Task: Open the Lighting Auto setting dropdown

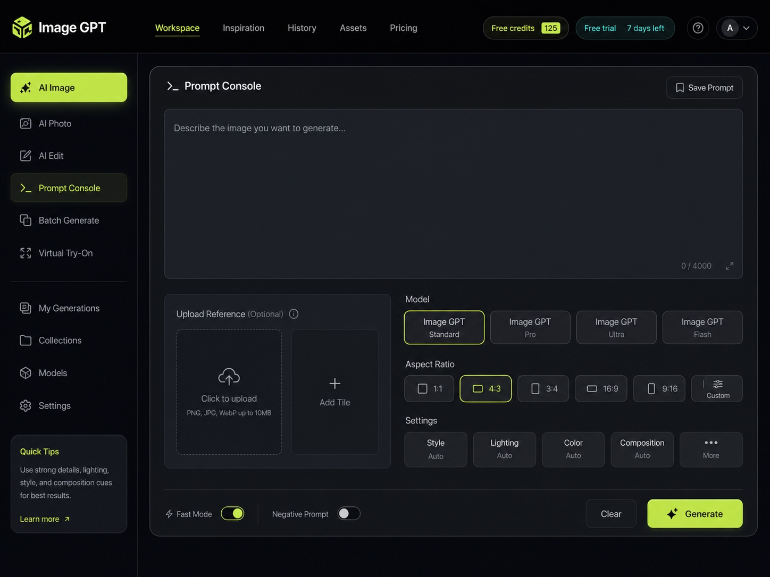Action: pos(504,449)
